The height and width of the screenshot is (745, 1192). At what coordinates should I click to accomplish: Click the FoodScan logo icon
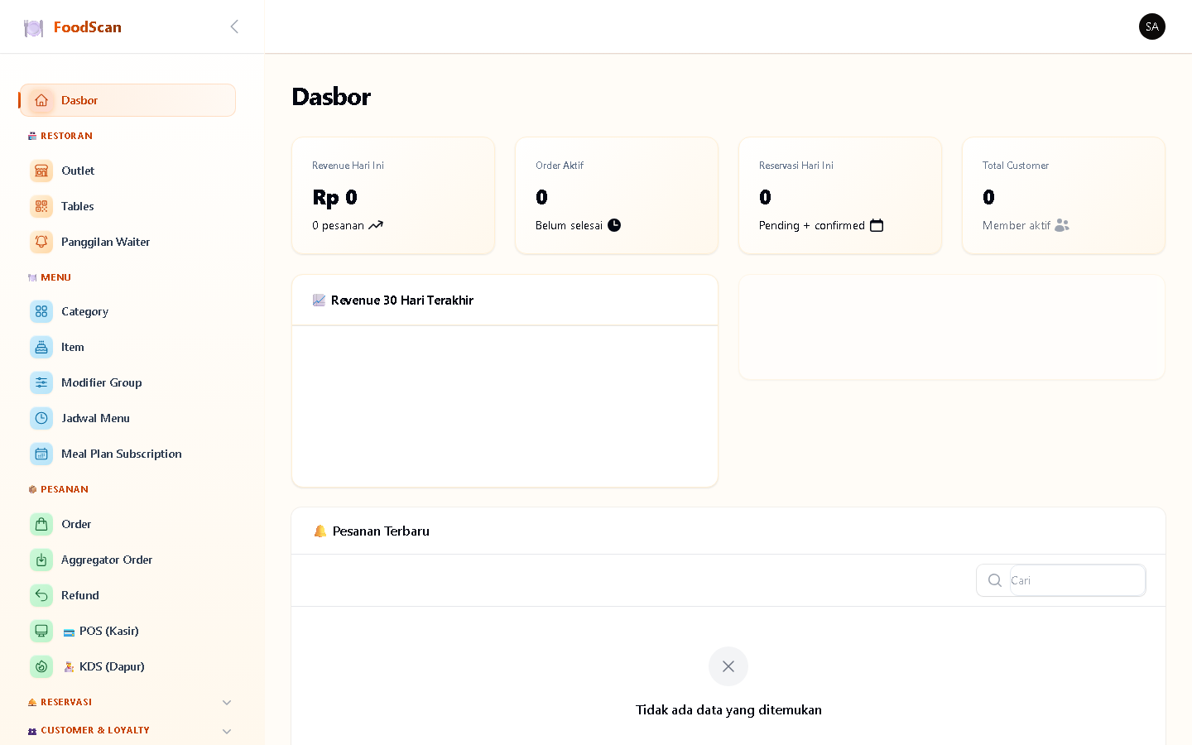click(33, 28)
